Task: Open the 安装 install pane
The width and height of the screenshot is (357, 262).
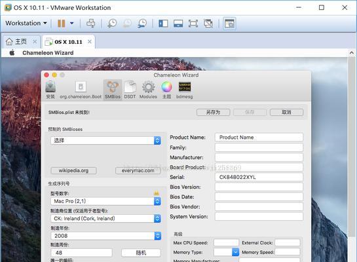Action: 50,90
